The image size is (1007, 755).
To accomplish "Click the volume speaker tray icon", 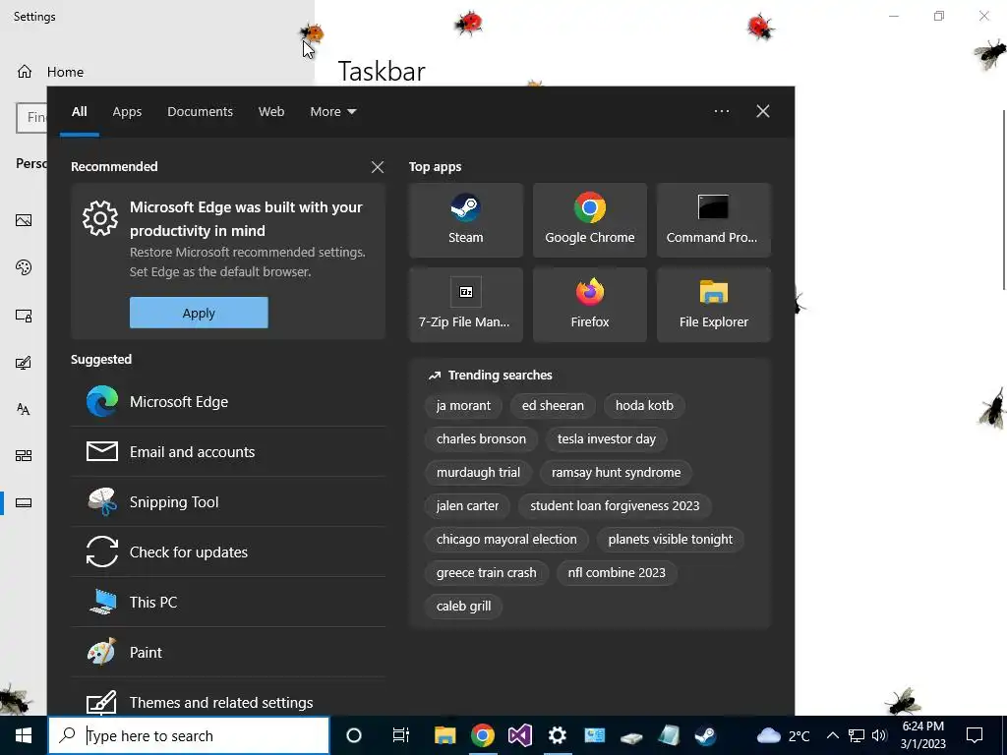I will click(x=879, y=735).
